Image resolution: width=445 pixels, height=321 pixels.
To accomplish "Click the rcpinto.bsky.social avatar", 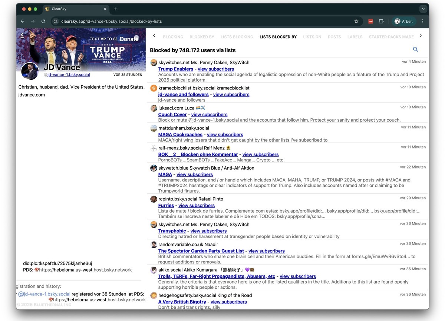I will tap(154, 199).
